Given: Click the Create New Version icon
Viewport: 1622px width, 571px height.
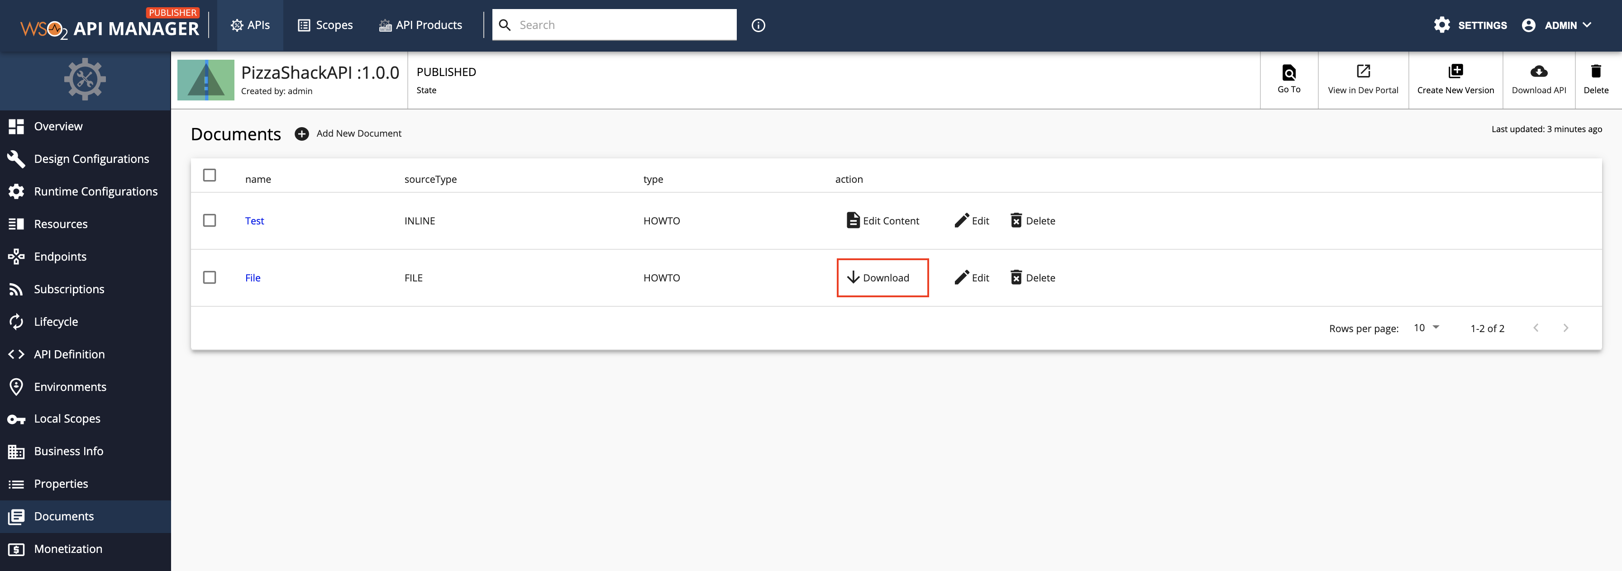Looking at the screenshot, I should [1455, 71].
